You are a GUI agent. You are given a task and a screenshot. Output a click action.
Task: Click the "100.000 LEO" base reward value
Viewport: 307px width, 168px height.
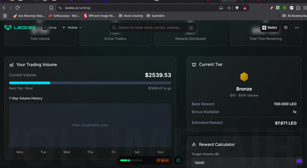[285, 104]
